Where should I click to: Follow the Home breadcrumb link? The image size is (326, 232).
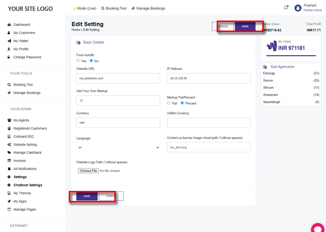(76, 30)
